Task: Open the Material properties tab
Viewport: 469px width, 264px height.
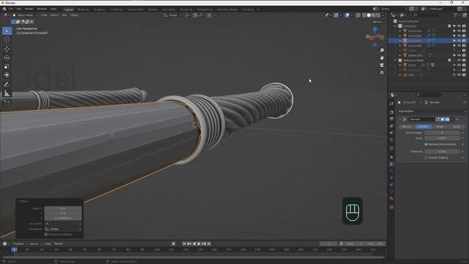Action: point(391,198)
